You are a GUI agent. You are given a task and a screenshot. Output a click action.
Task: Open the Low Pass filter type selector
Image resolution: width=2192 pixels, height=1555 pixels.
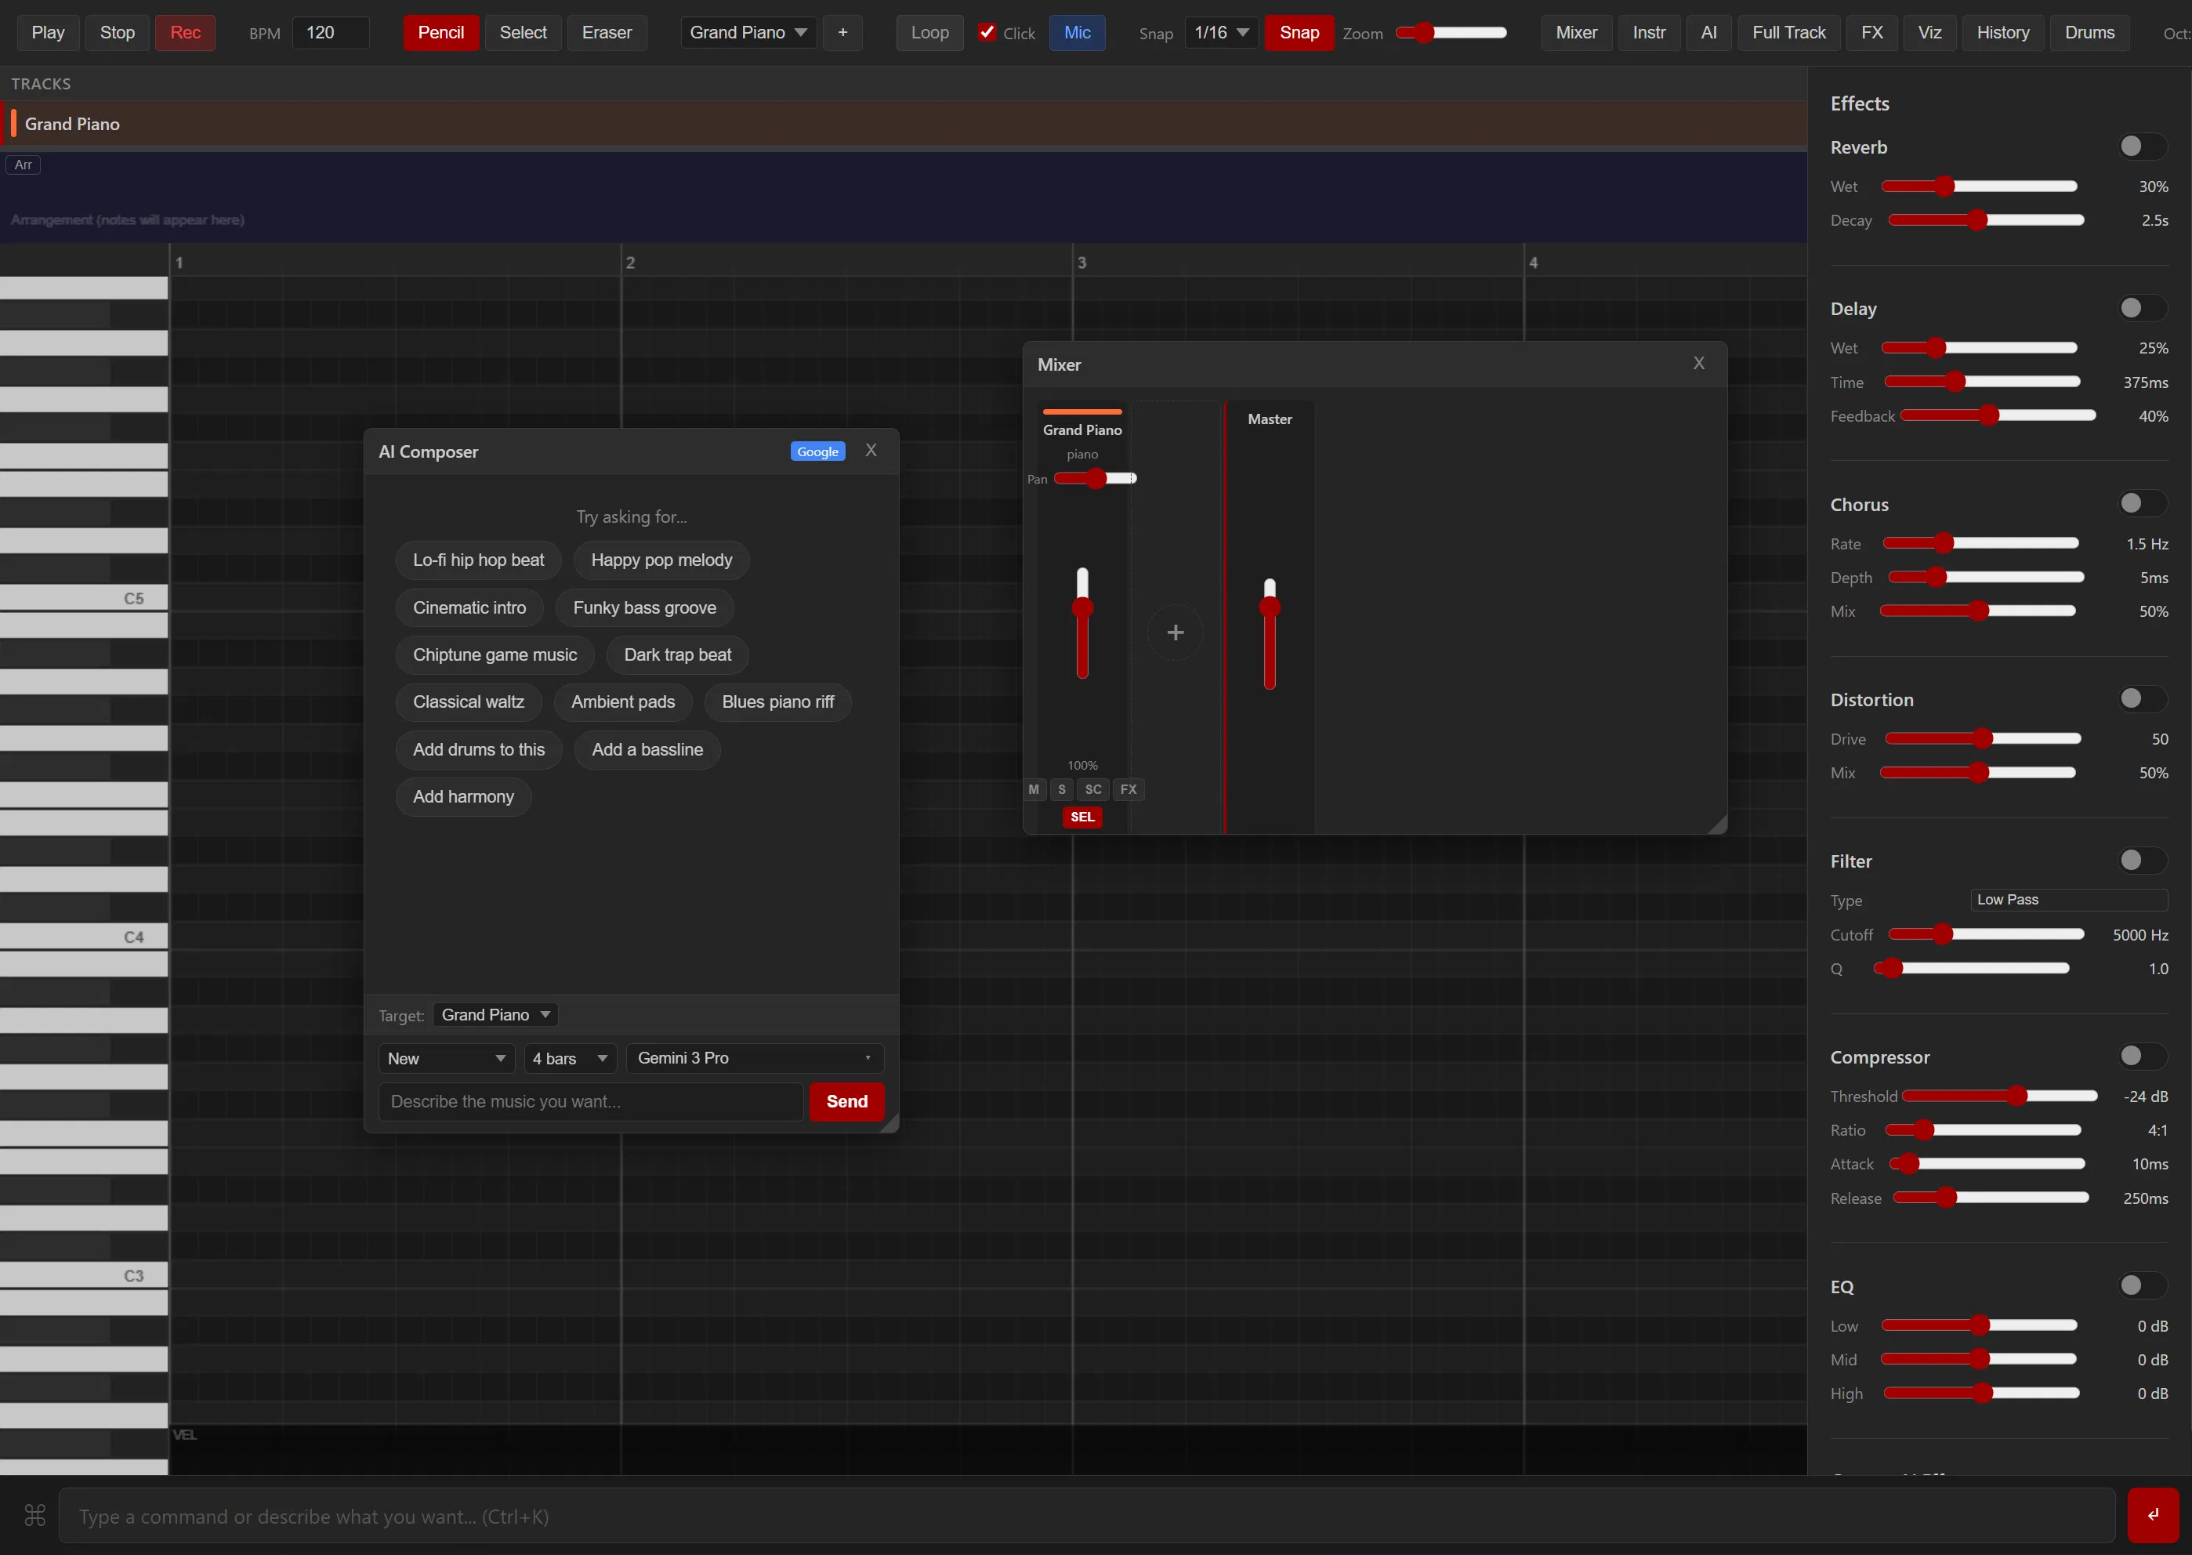point(2070,899)
